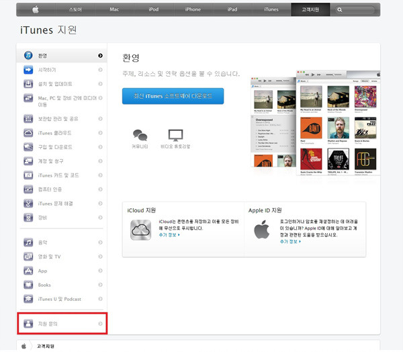This screenshot has height=352, width=403.
Task: Click the 계정 및 청구 icon
Action: coord(28,161)
